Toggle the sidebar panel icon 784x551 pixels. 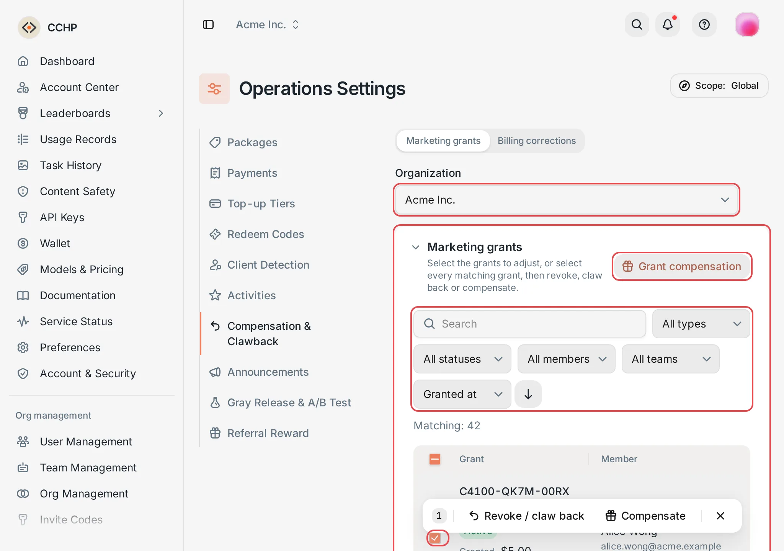(208, 24)
